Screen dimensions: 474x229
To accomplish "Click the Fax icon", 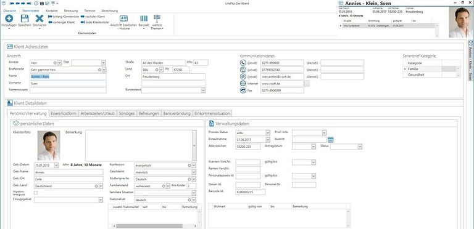I will [243, 90].
